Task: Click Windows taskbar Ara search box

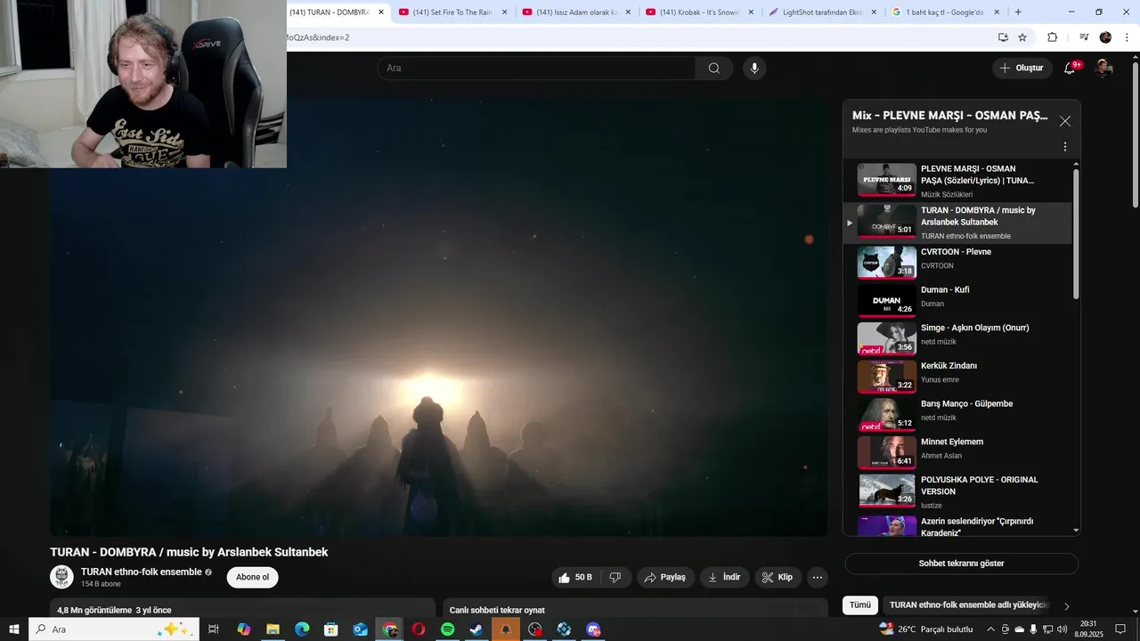Action: pos(114,629)
